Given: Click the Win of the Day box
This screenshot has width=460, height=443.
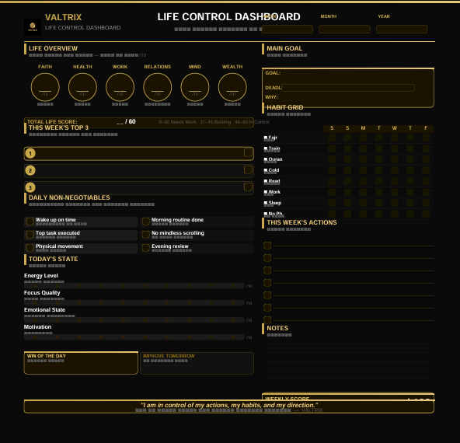Looking at the screenshot, I should (81, 363).
